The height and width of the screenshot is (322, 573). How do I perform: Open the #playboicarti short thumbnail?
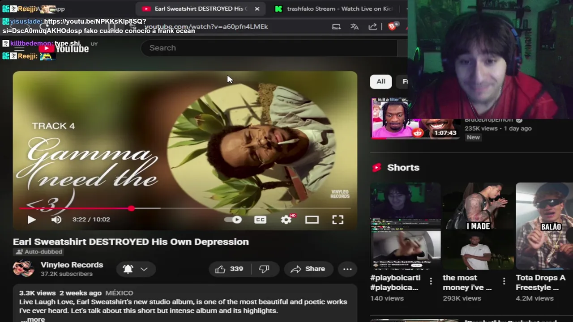(x=406, y=226)
